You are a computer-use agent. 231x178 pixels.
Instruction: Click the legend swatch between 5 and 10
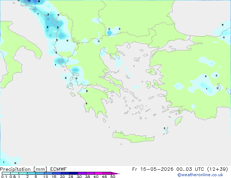pos(40,173)
